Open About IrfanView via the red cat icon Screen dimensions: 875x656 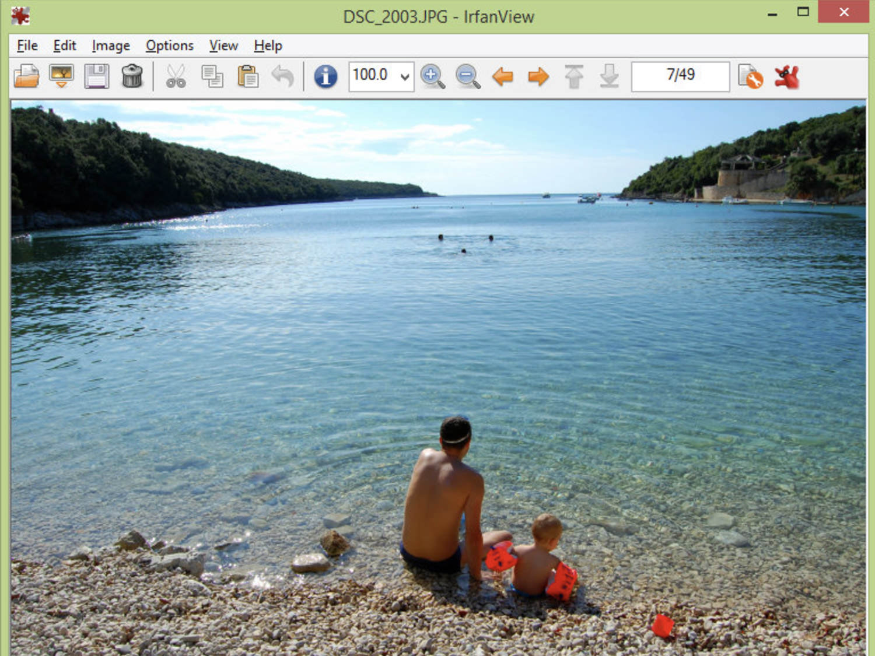click(787, 76)
